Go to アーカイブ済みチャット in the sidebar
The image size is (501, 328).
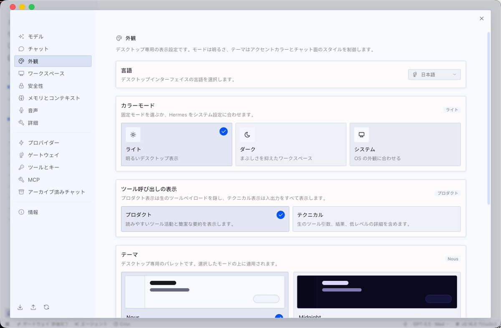[53, 192]
